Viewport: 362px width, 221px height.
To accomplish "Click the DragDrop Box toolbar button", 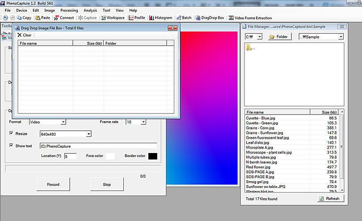I will coord(210,18).
